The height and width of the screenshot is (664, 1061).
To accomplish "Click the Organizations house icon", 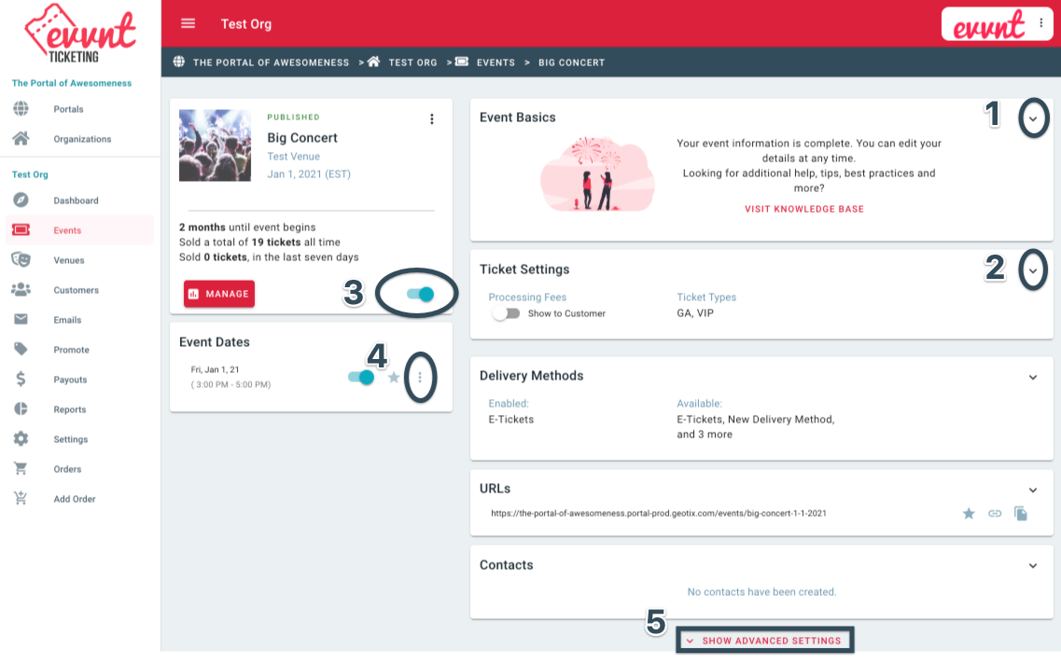I will coord(21,139).
